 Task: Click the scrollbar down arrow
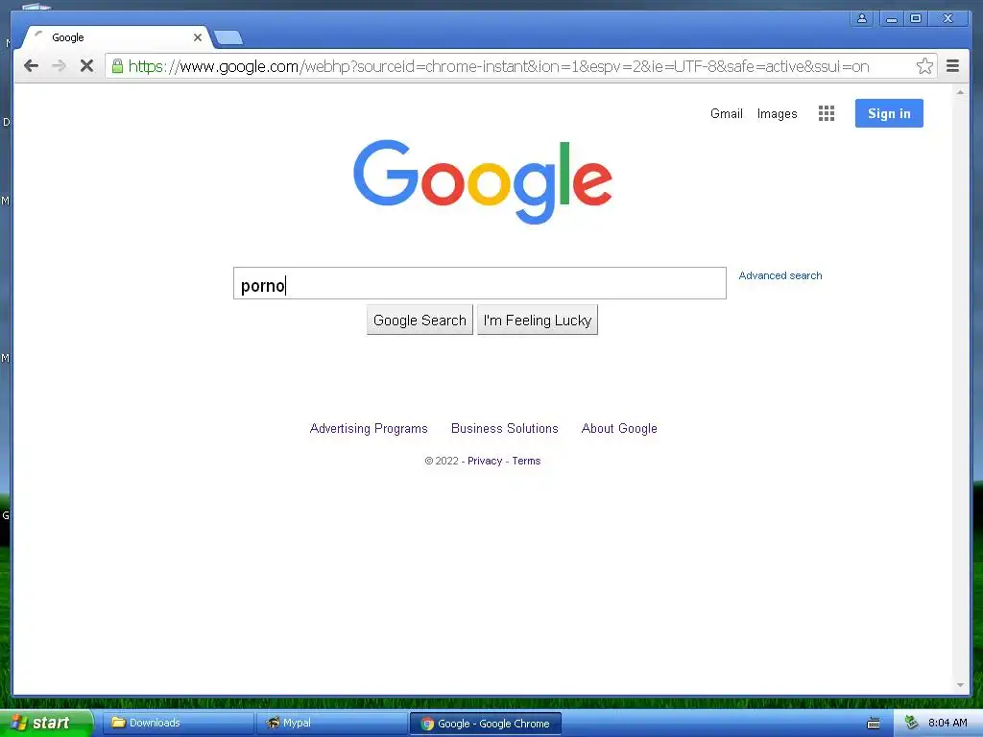tap(960, 685)
